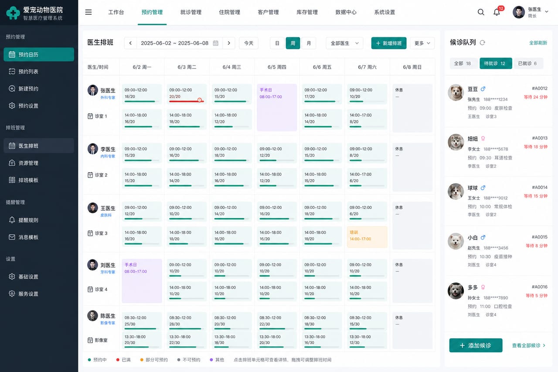Open the 客户管理 tab
Viewport: 558px width, 372px height.
tap(269, 12)
